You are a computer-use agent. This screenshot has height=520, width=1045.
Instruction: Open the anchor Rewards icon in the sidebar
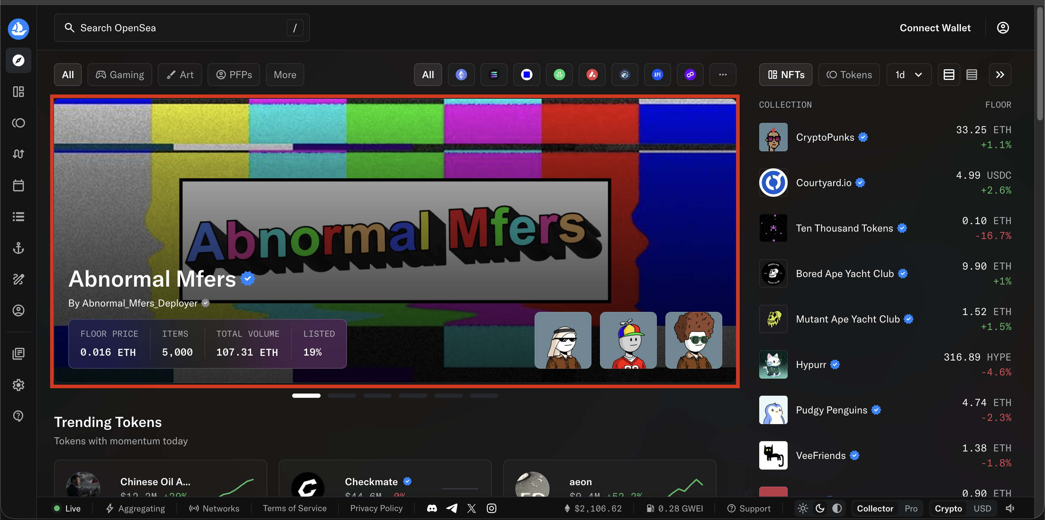click(18, 248)
